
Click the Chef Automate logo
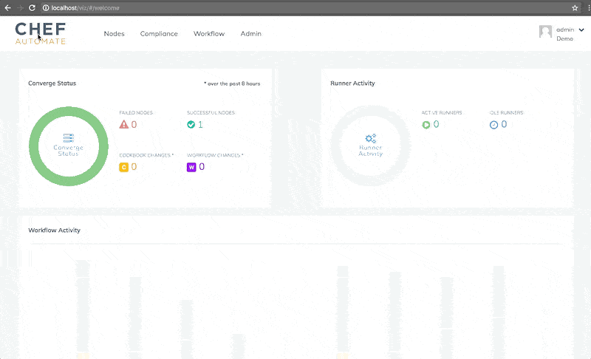click(41, 33)
